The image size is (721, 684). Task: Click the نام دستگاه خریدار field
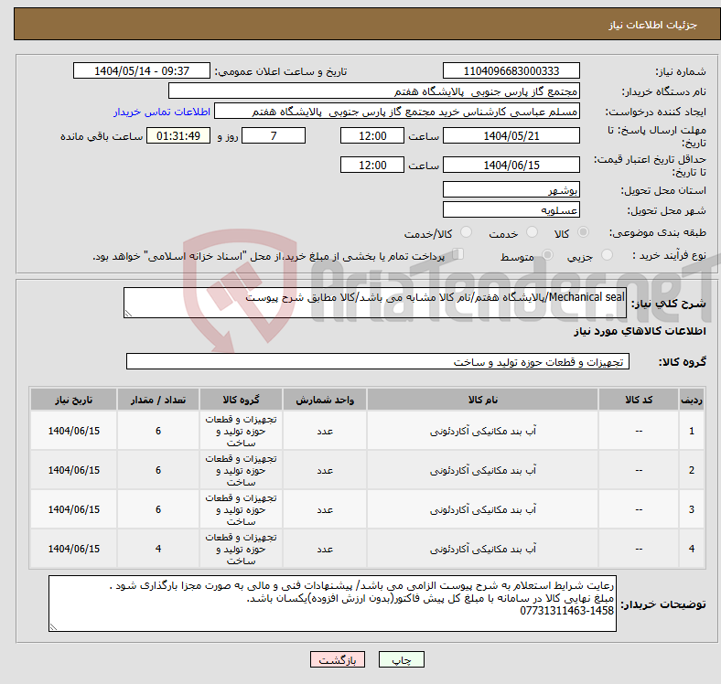(374, 91)
